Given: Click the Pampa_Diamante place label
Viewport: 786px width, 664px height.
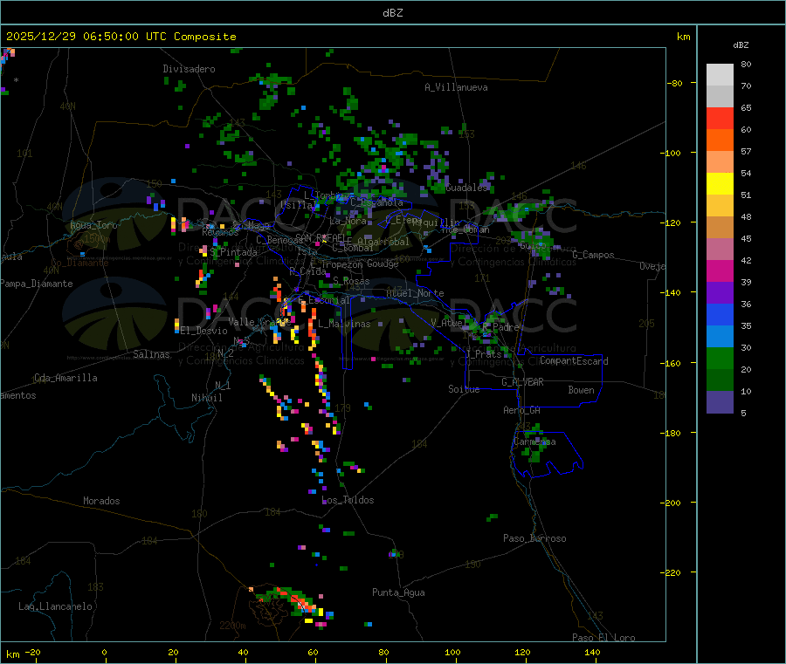Looking at the screenshot, I should [37, 284].
